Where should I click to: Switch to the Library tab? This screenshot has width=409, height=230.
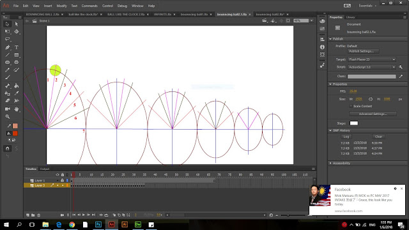click(x=350, y=17)
